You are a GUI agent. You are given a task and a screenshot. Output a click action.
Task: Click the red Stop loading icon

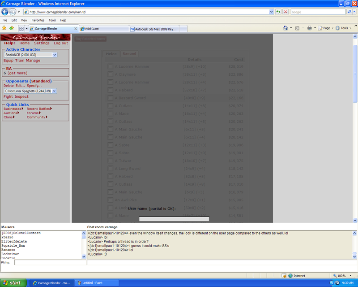click(286, 12)
